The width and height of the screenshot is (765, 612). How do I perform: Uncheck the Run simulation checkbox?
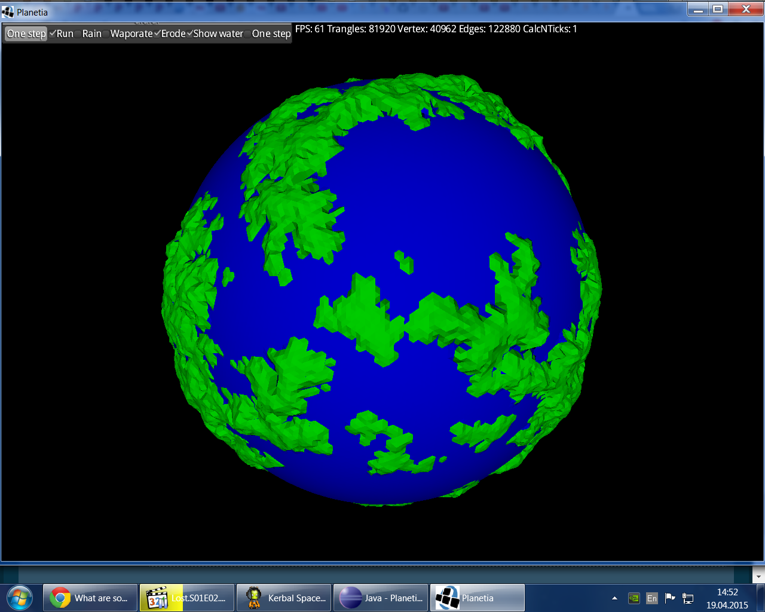(x=52, y=34)
